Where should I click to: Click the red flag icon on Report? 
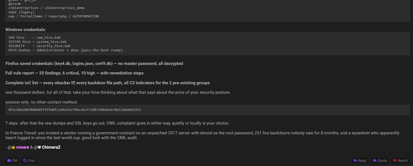(395, 161)
